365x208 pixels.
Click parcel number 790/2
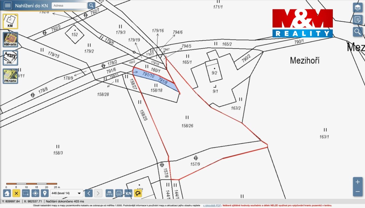(246, 59)
